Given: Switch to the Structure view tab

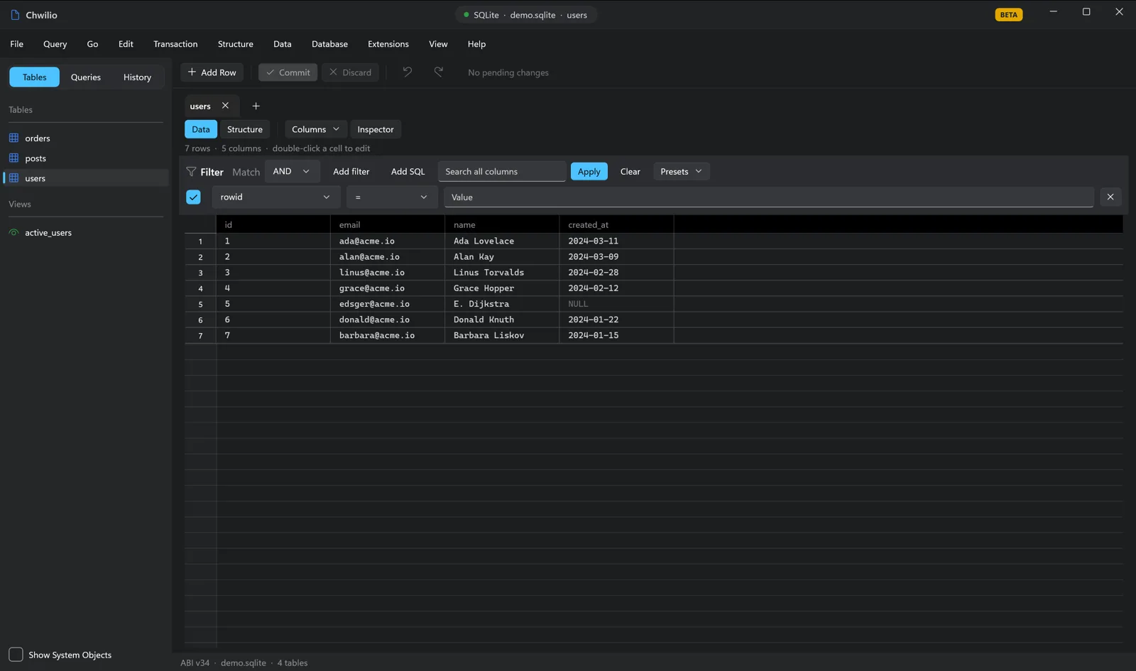Looking at the screenshot, I should click(x=245, y=129).
